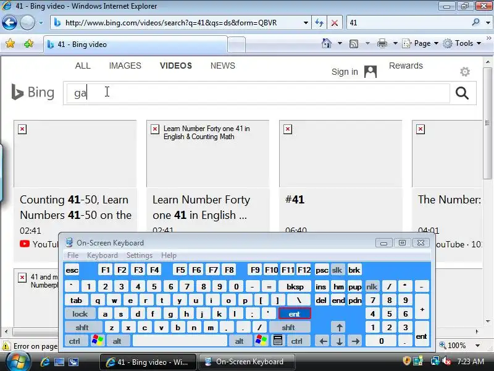Open the Tools menu dropdown
The image size is (494, 371).
coord(462,43)
